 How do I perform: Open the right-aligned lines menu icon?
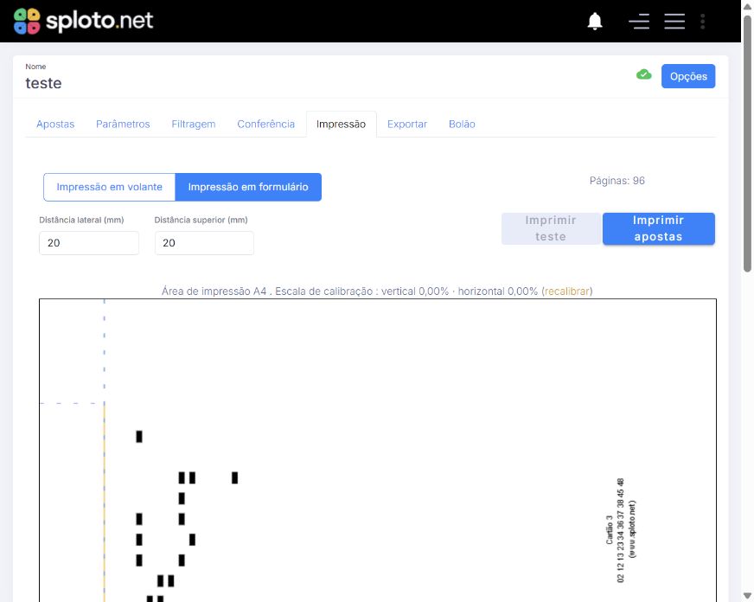[639, 21]
